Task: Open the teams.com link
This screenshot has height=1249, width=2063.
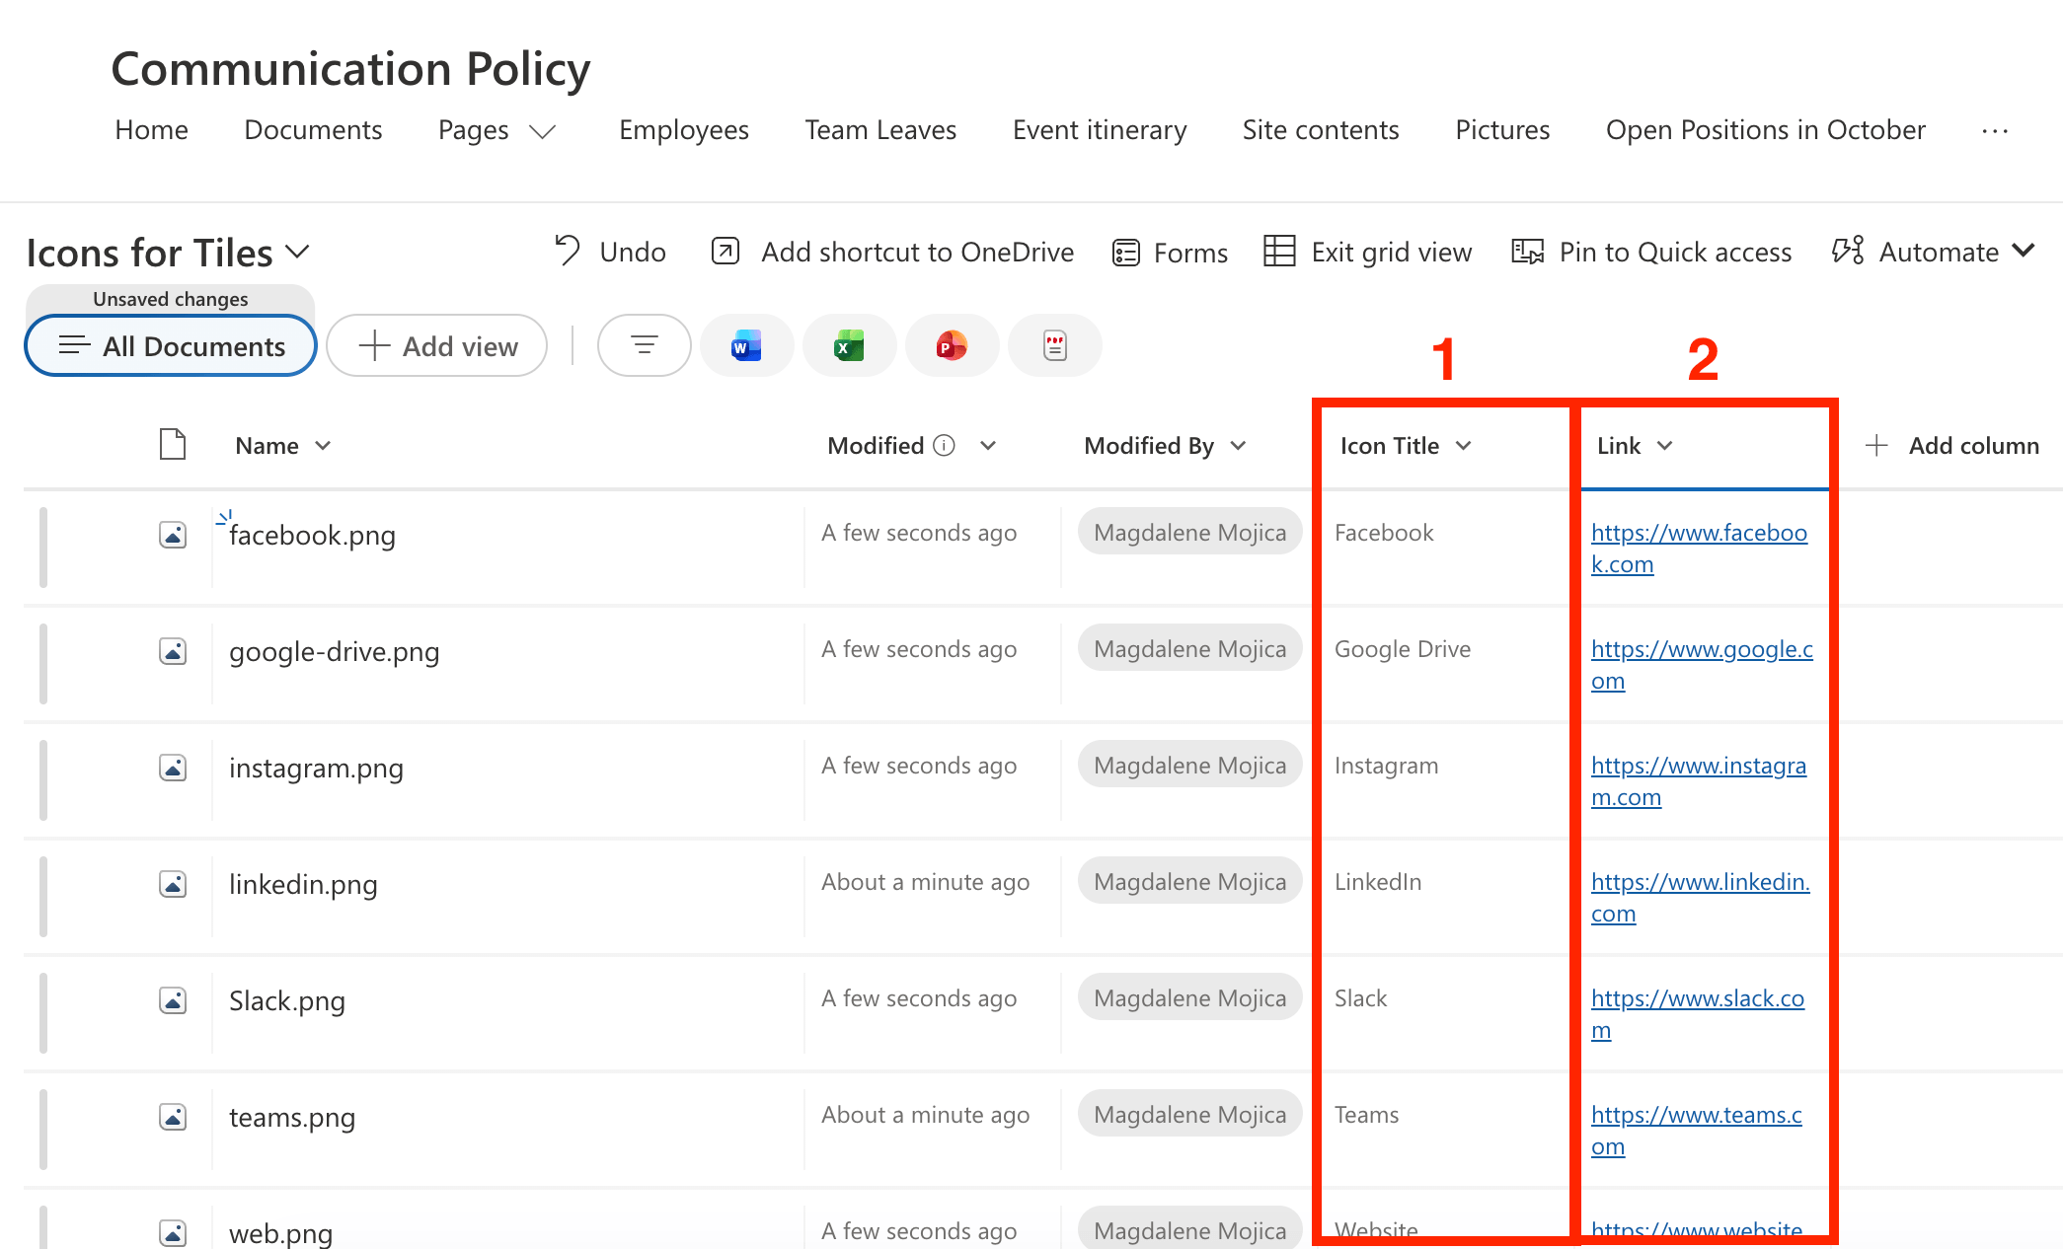Action: 1696,1131
